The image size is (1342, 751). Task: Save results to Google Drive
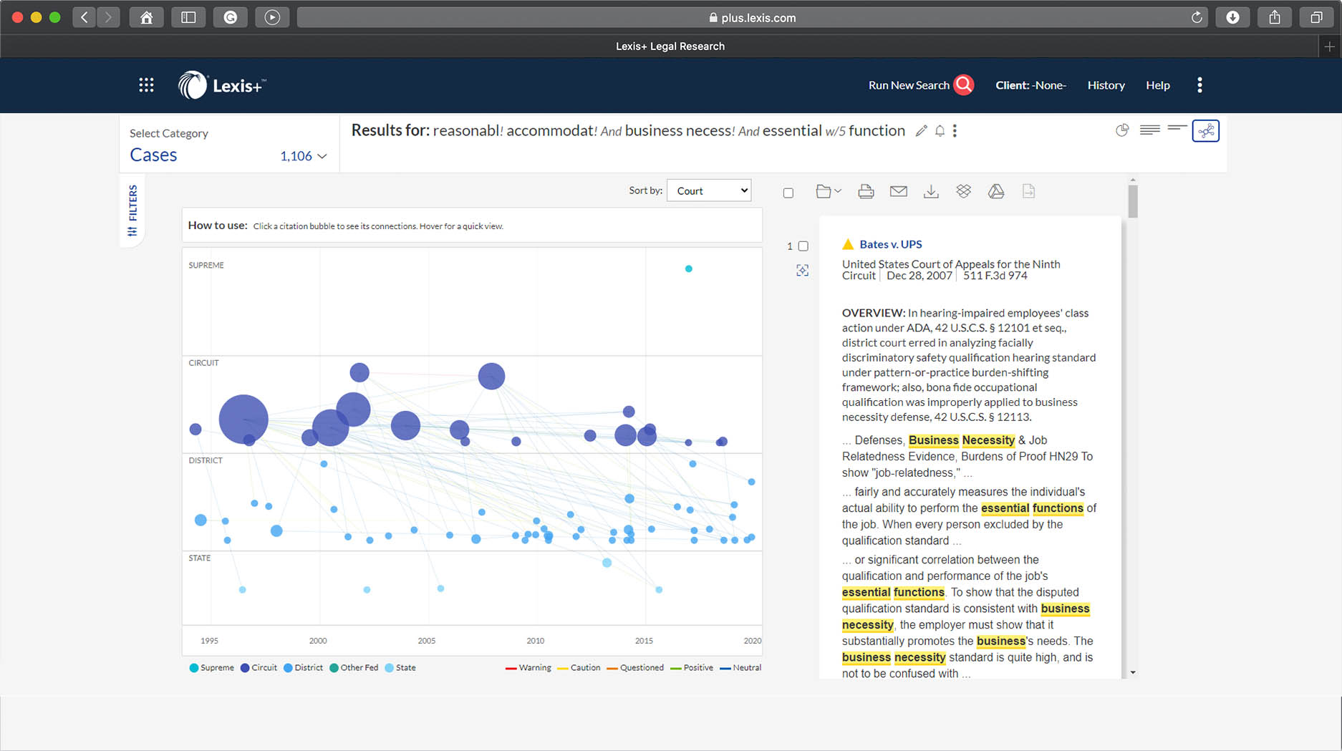point(996,191)
